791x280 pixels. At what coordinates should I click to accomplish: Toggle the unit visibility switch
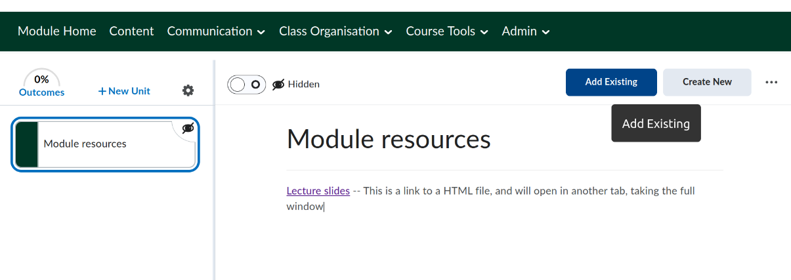pyautogui.click(x=247, y=84)
